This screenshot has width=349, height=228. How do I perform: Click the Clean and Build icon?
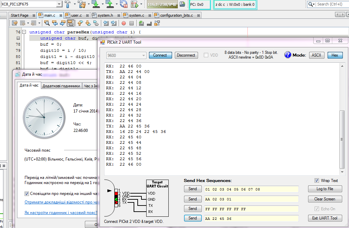[x=81, y=4]
